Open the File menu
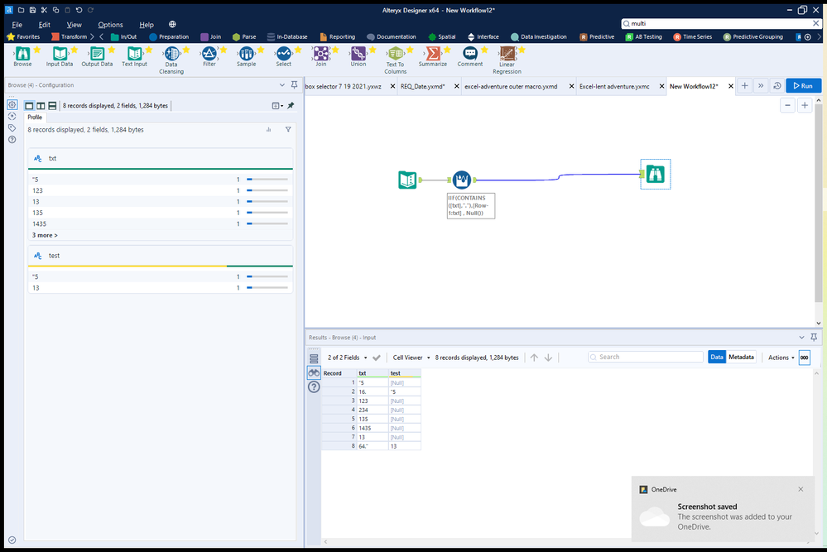Image resolution: width=827 pixels, height=552 pixels. 17,24
